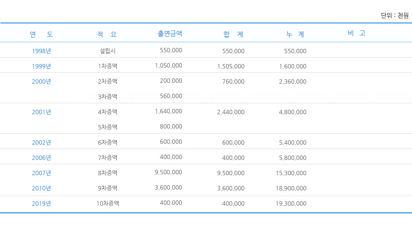Select the 2007년 year link
The image size is (412, 244).
(x=41, y=173)
